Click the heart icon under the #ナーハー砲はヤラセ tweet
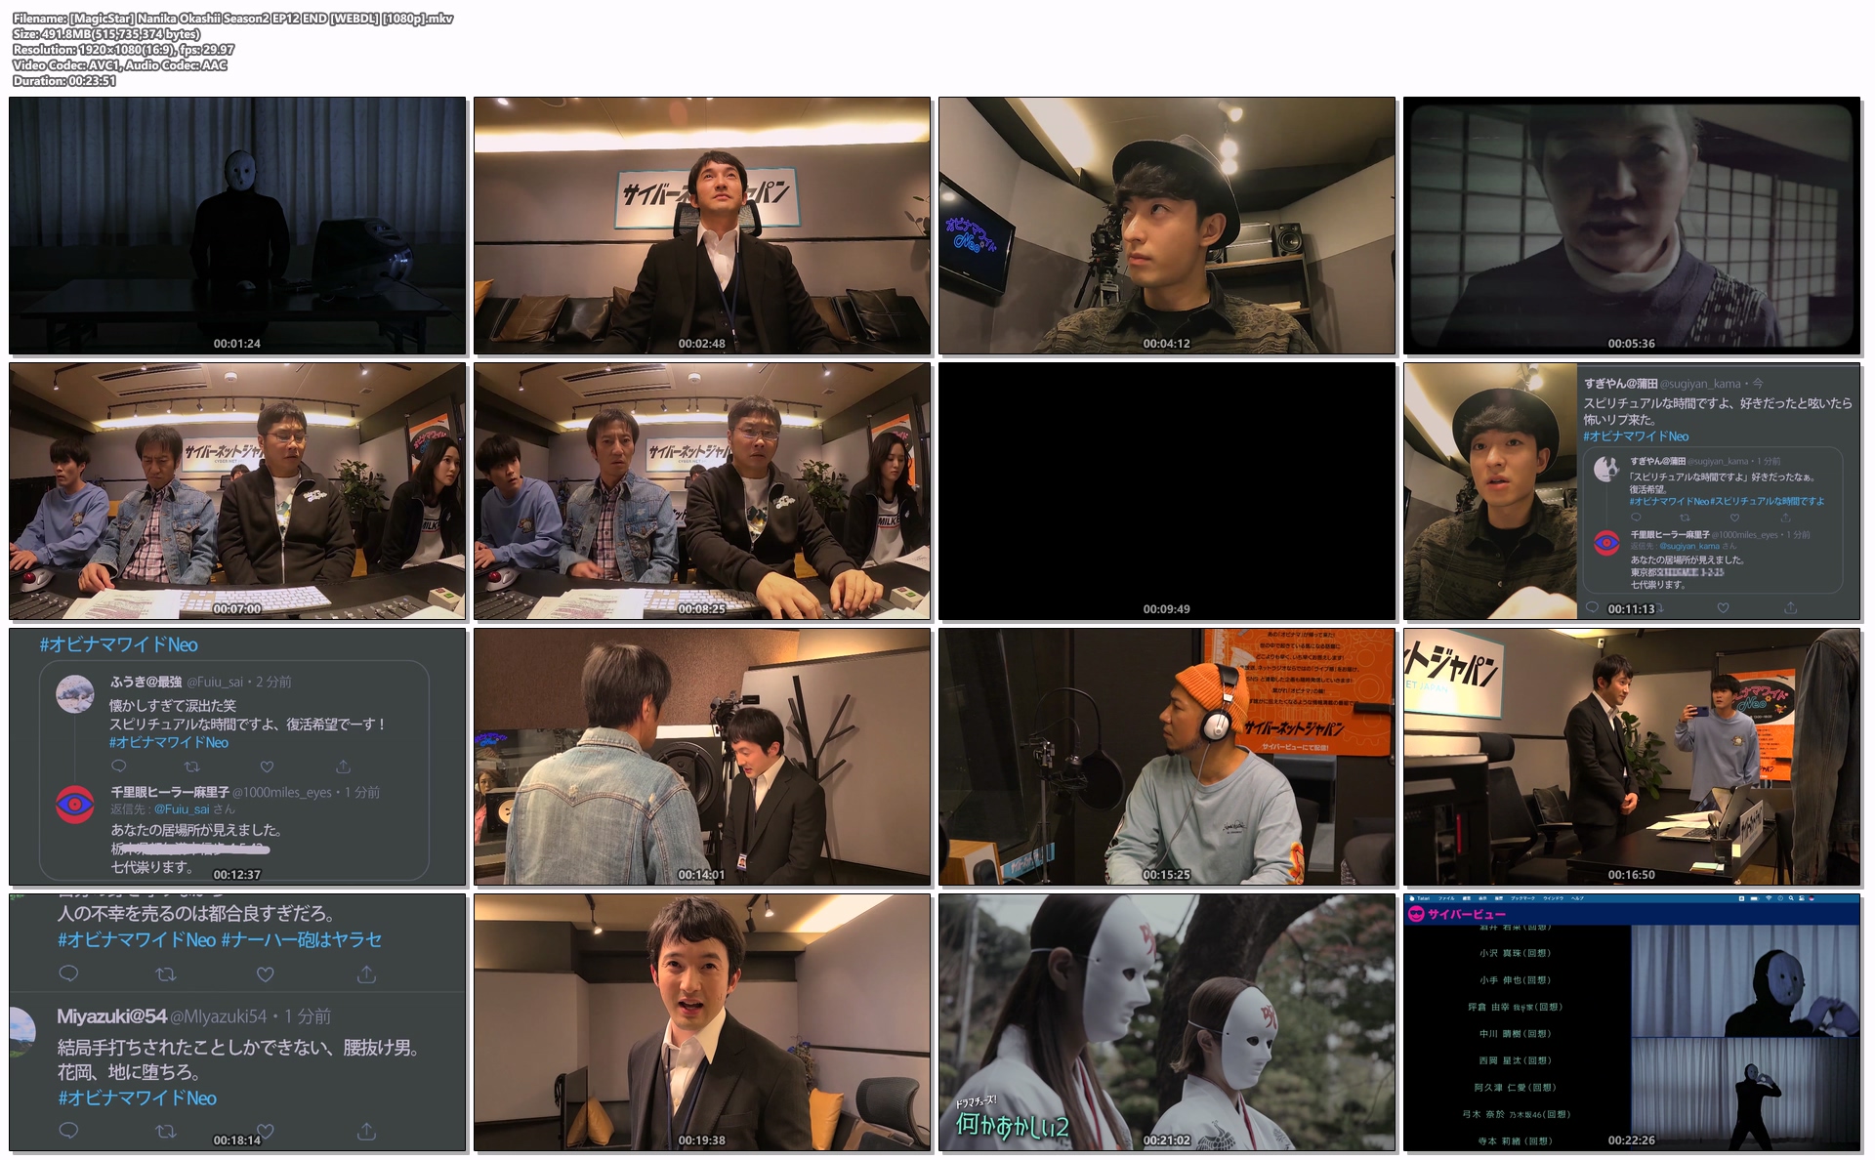The width and height of the screenshot is (1875, 1160). point(265,974)
